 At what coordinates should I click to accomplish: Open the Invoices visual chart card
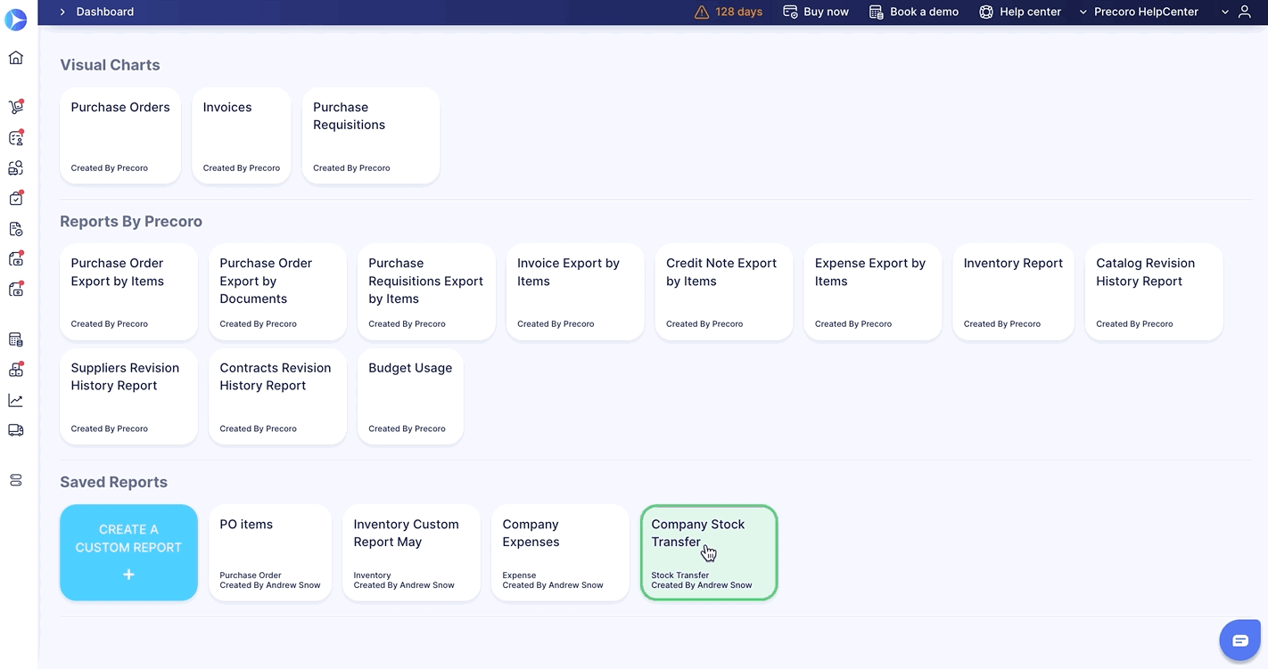[x=242, y=135]
